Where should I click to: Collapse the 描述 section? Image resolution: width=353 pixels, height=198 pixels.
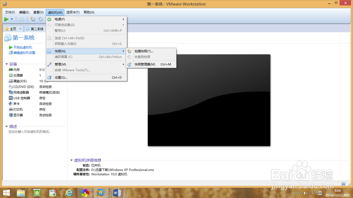coord(6,126)
